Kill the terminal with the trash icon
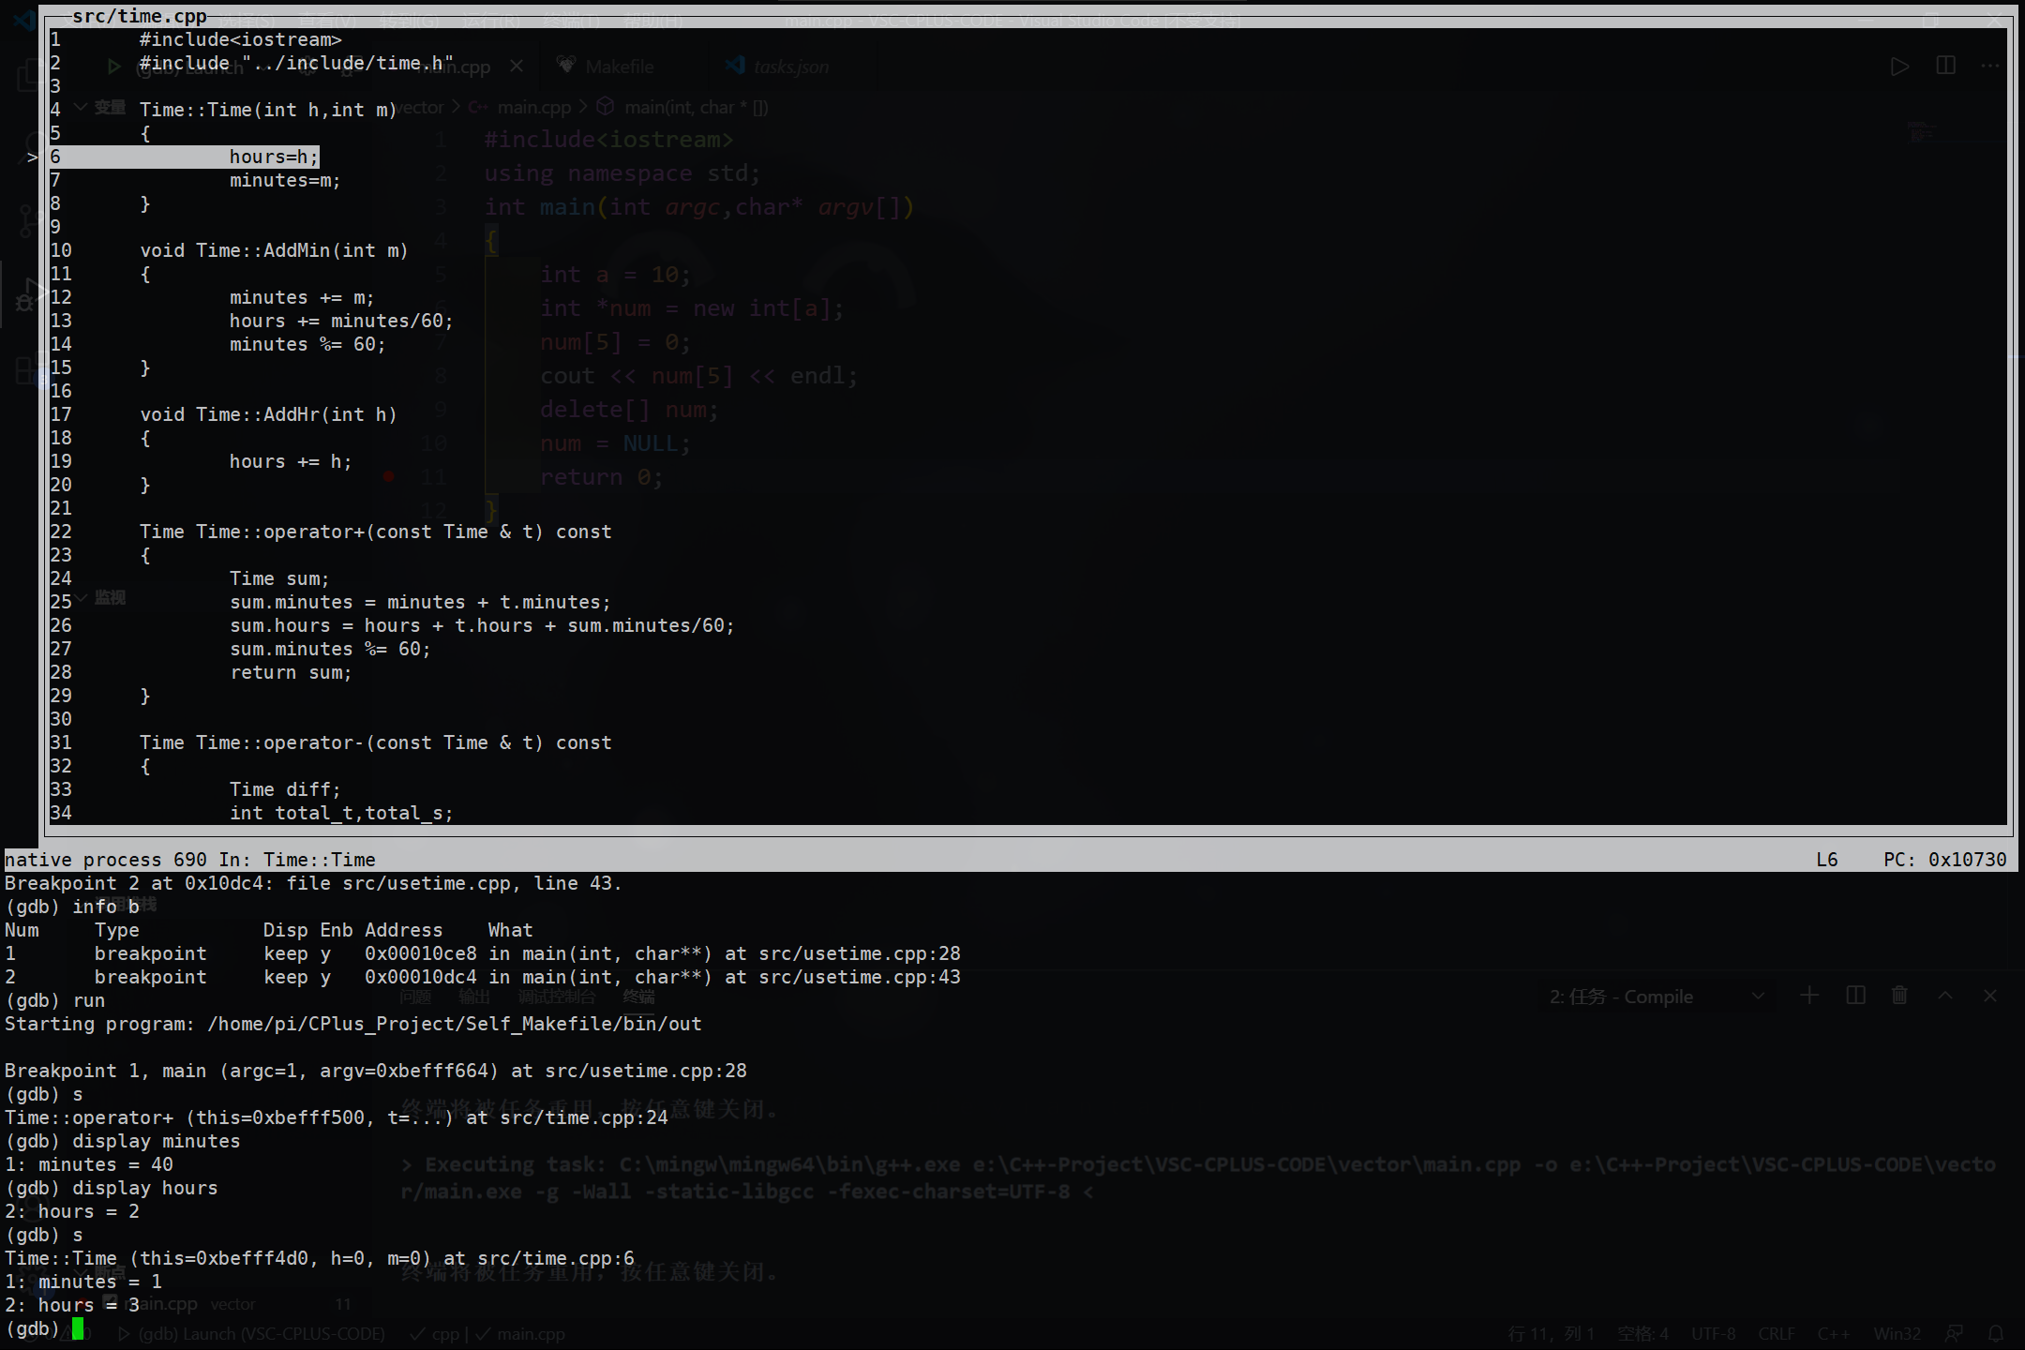Screen dimensions: 2025x1350 click(1899, 996)
